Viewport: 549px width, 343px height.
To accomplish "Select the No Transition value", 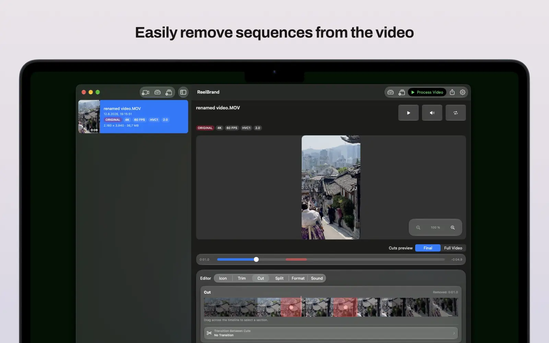I will [224, 335].
